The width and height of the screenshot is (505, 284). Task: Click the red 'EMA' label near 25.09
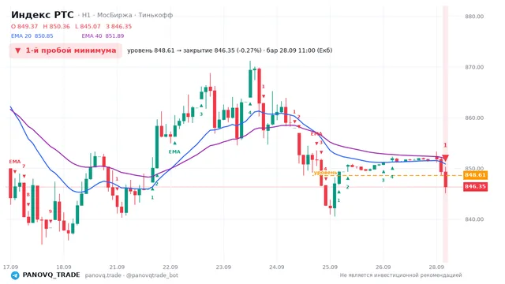pos(316,133)
